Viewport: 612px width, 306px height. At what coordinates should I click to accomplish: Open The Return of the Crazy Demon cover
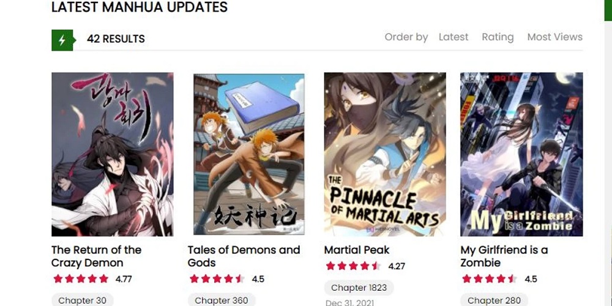coord(113,154)
